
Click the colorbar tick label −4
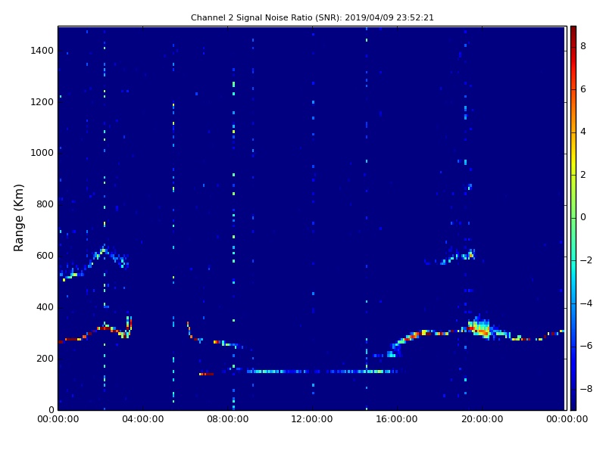(x=586, y=303)
